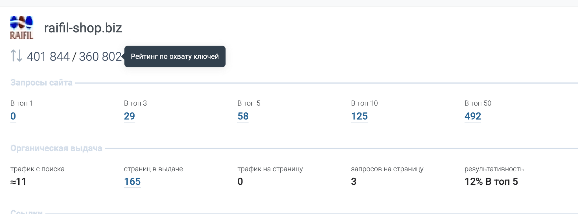Click the up-down arrows rating icon
This screenshot has height=214, width=578.
(16, 56)
